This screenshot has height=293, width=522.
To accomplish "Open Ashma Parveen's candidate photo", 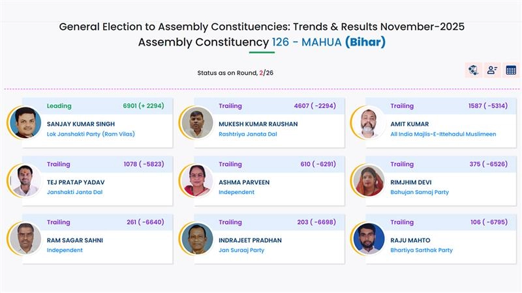I will (198, 181).
